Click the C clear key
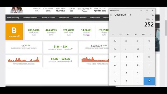 coord(138,41)
